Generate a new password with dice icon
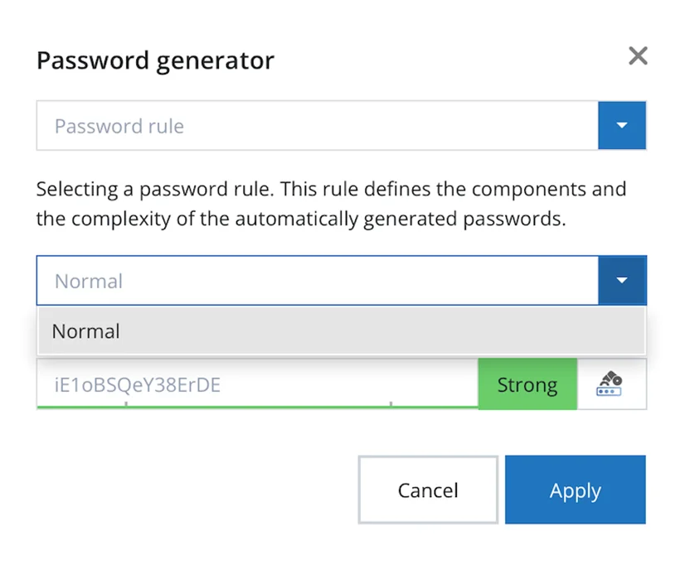Image resolution: width=685 pixels, height=569 pixels. pos(610,383)
